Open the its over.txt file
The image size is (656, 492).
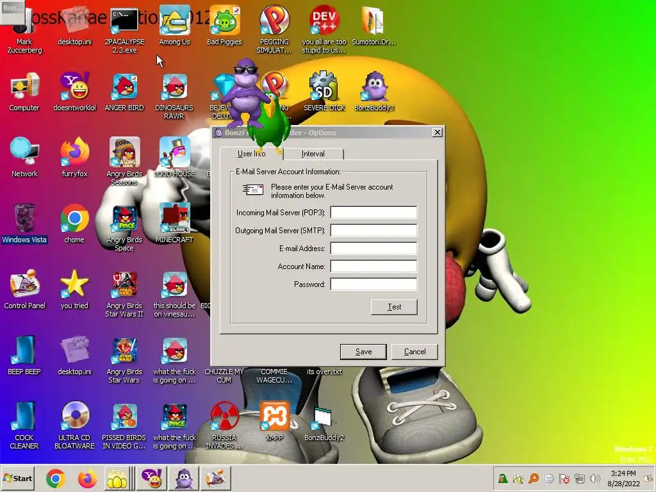pyautogui.click(x=324, y=372)
